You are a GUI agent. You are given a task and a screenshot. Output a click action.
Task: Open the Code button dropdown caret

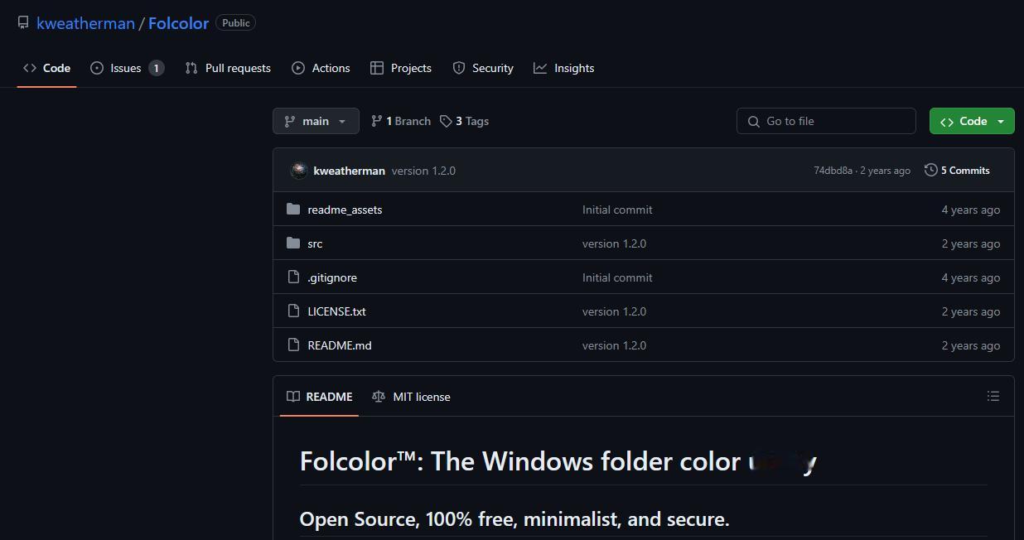click(x=1001, y=121)
